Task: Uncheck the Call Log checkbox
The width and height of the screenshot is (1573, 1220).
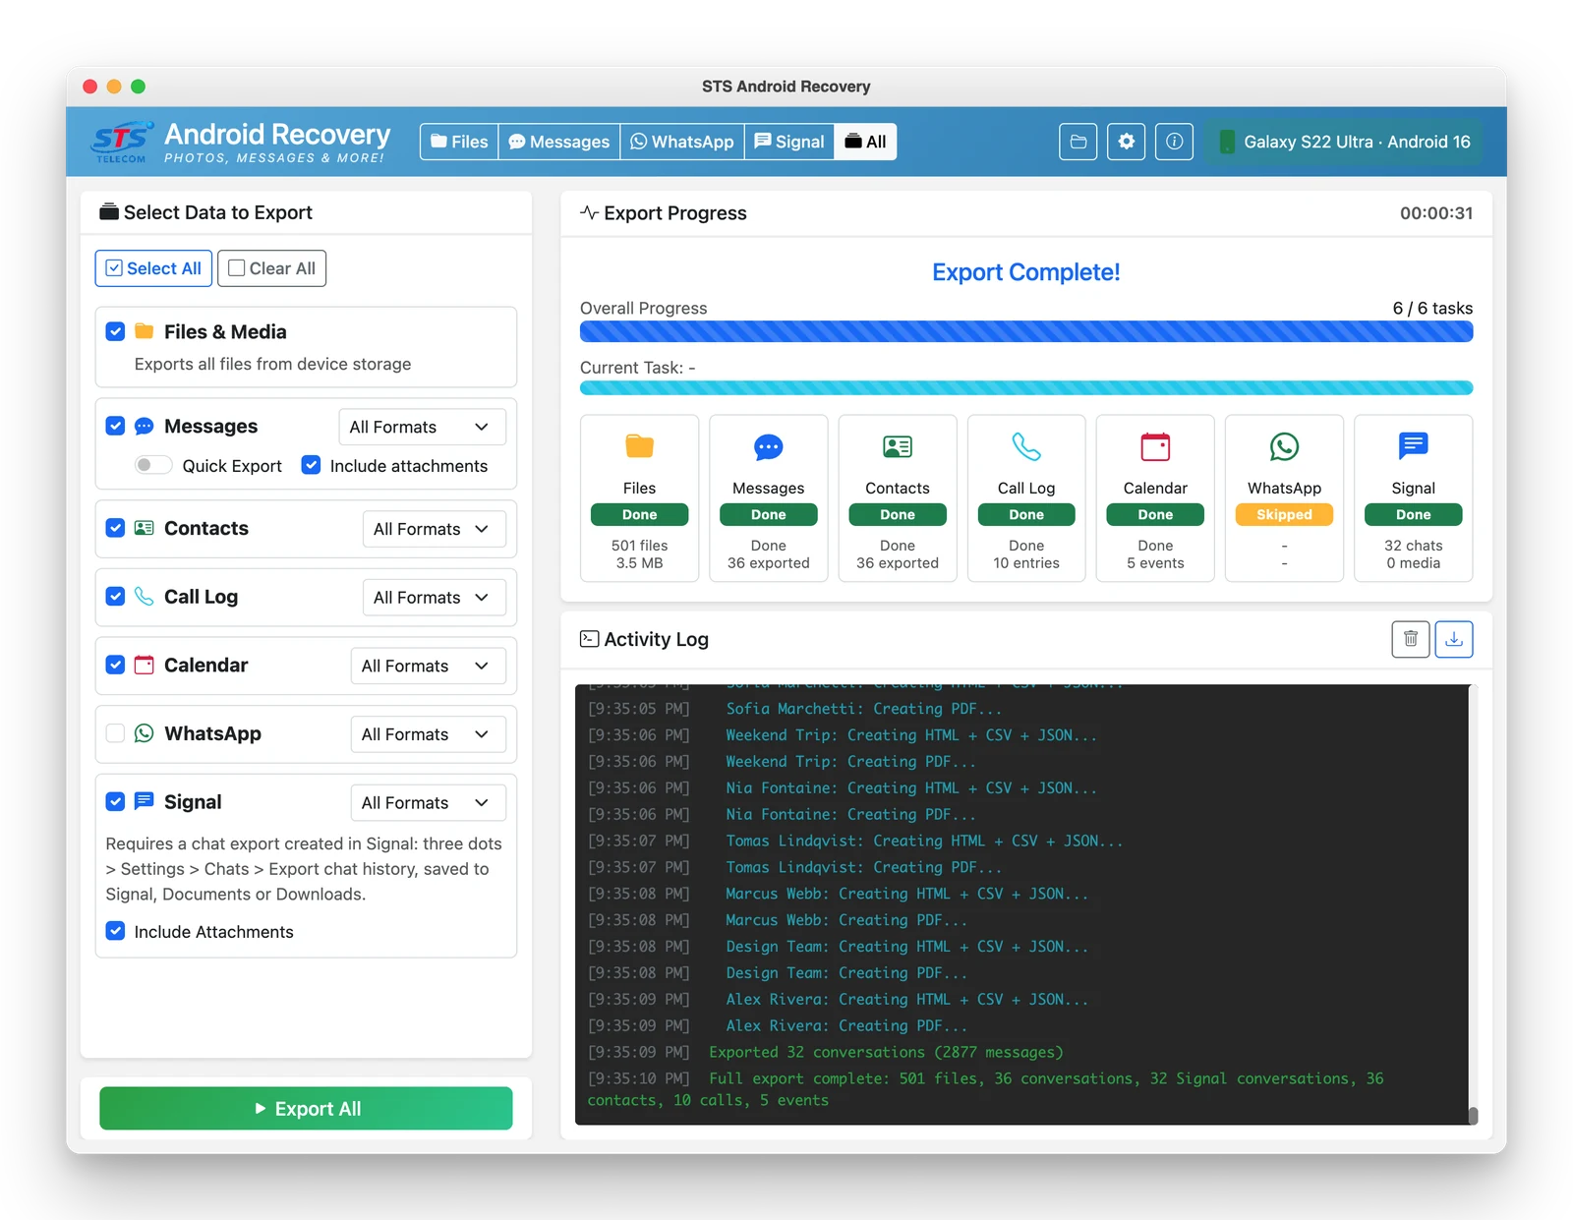Action: [115, 597]
